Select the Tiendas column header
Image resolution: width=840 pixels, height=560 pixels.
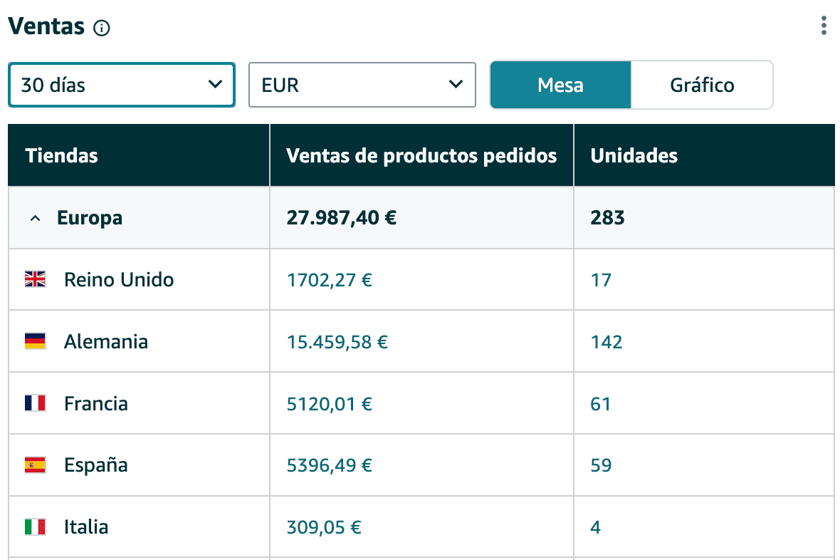click(x=61, y=155)
